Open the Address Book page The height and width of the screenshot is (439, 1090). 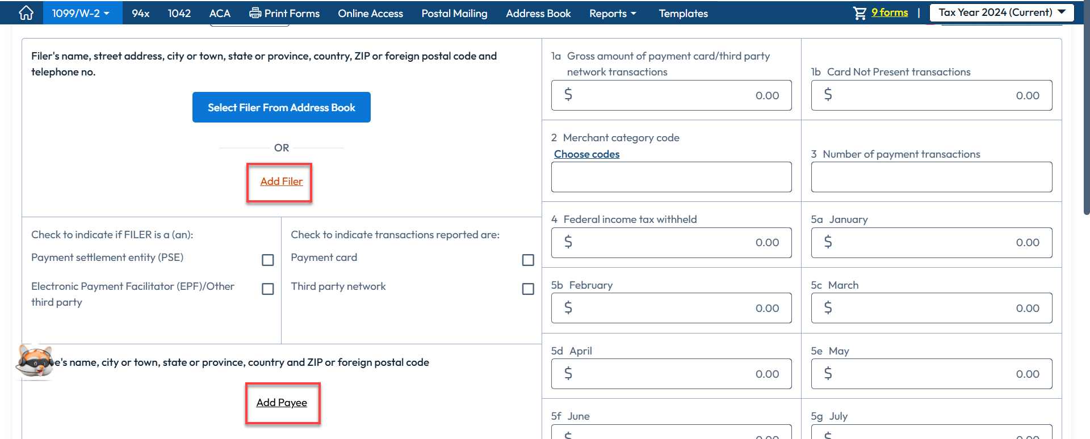click(538, 13)
